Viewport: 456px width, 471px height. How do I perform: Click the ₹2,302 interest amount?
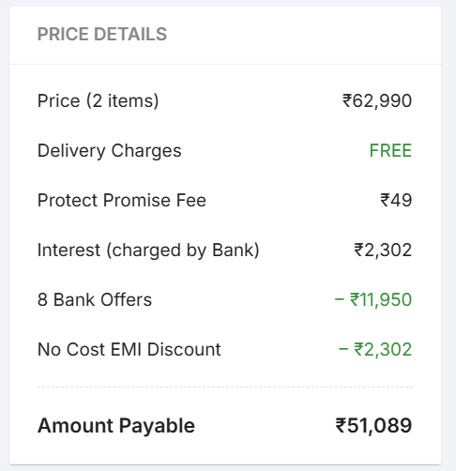pos(383,251)
